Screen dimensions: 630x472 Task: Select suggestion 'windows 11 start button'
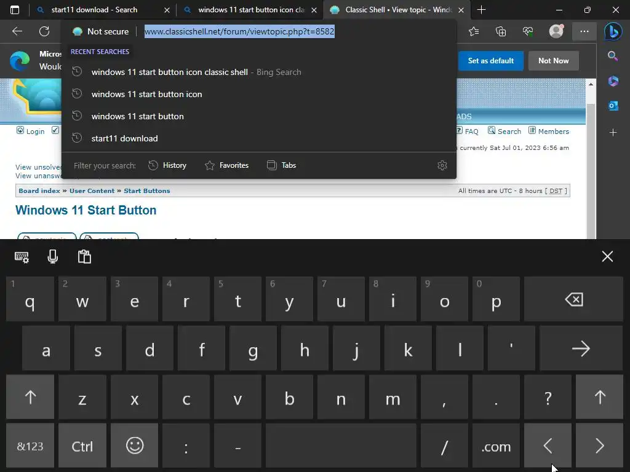tap(259, 116)
